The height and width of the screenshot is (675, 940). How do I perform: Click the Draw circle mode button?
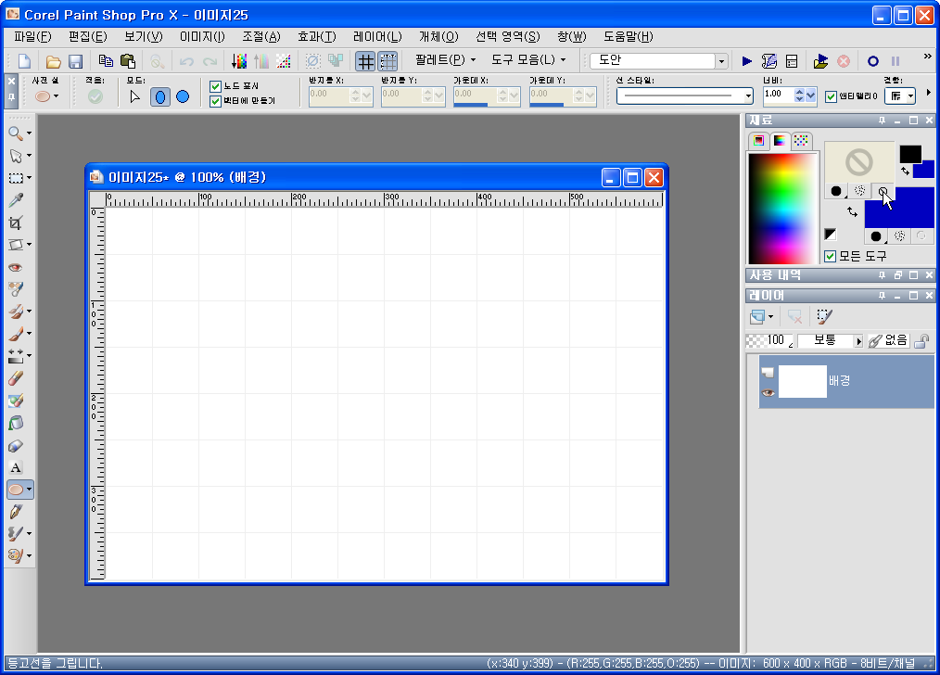[x=183, y=96]
